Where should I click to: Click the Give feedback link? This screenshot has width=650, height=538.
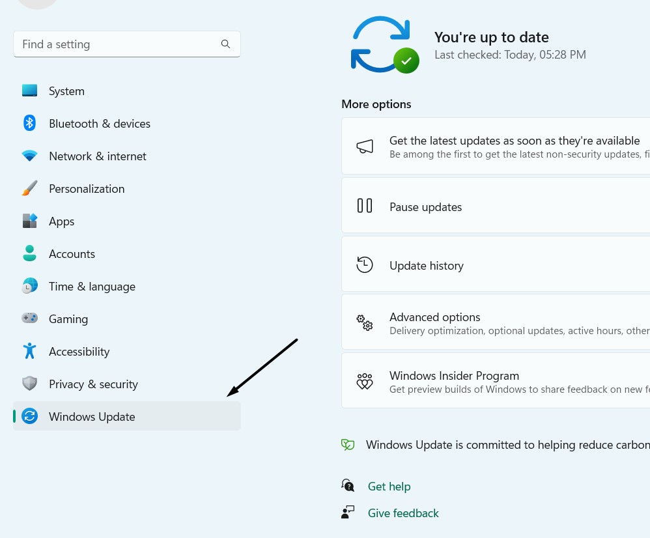403,513
